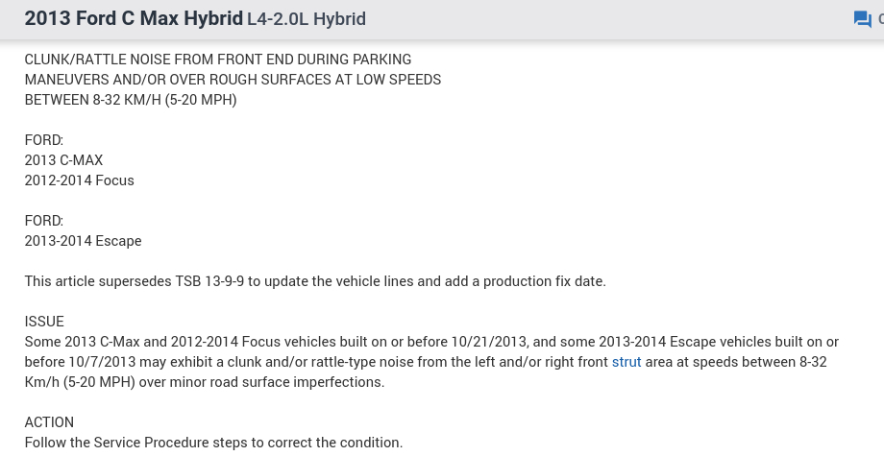The image size is (884, 456).
Task: Select the 'L4-2.0L Hybrid' engine label
Action: [307, 19]
